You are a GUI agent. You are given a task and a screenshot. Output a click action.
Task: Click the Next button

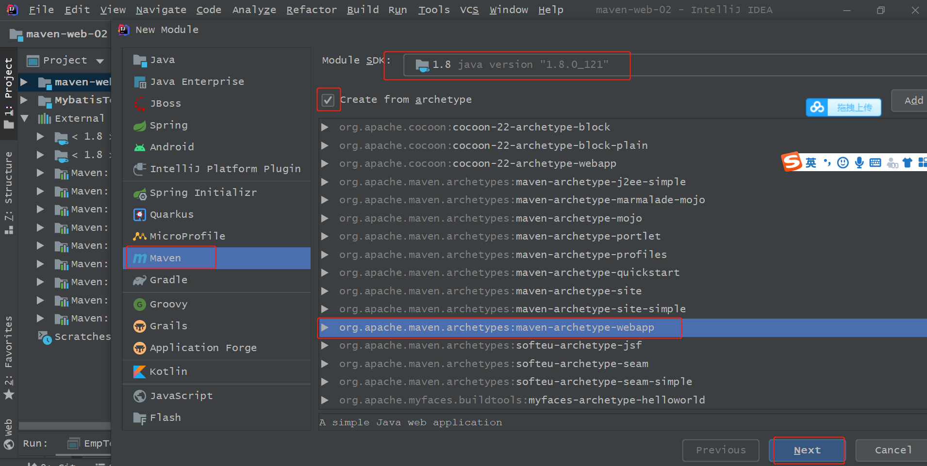pos(808,450)
